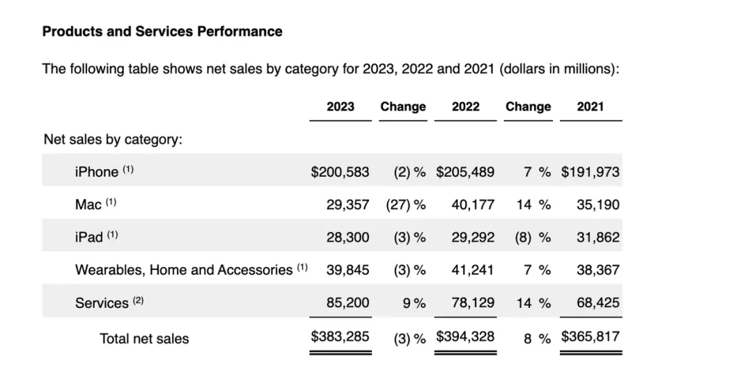Select total 2022 net sales $394,328
752x379 pixels.
pos(465,337)
